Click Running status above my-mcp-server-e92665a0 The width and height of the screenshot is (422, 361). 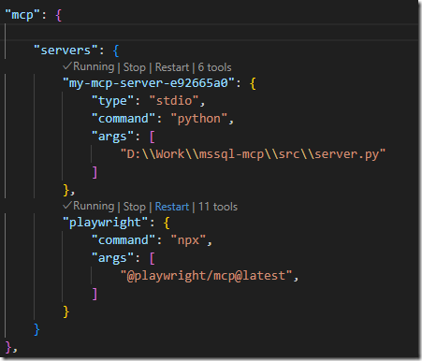coord(94,66)
